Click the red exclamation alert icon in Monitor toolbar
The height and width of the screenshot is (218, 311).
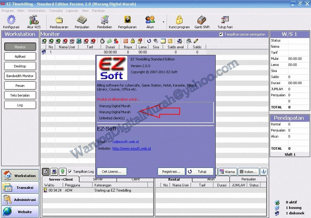pyautogui.click(x=93, y=41)
